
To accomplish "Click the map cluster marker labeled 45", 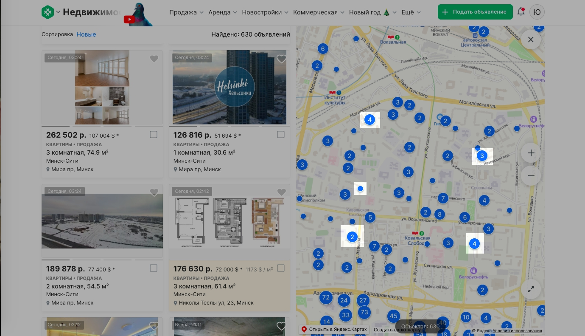I will pyautogui.click(x=394, y=316).
